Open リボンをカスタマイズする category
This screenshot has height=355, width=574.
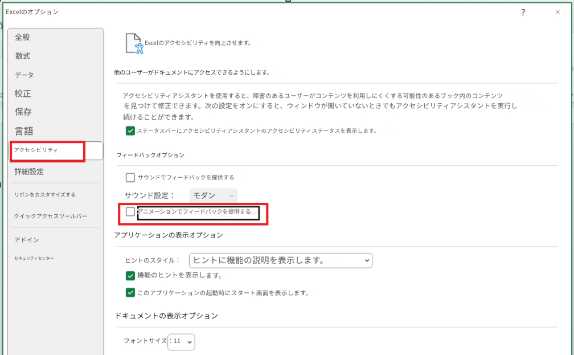tap(44, 194)
